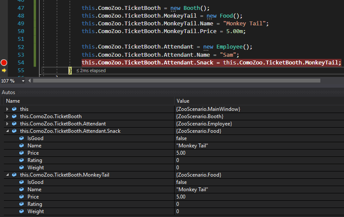Expand the TicketBooth.Attendant node
The image size is (344, 217).
7,124
